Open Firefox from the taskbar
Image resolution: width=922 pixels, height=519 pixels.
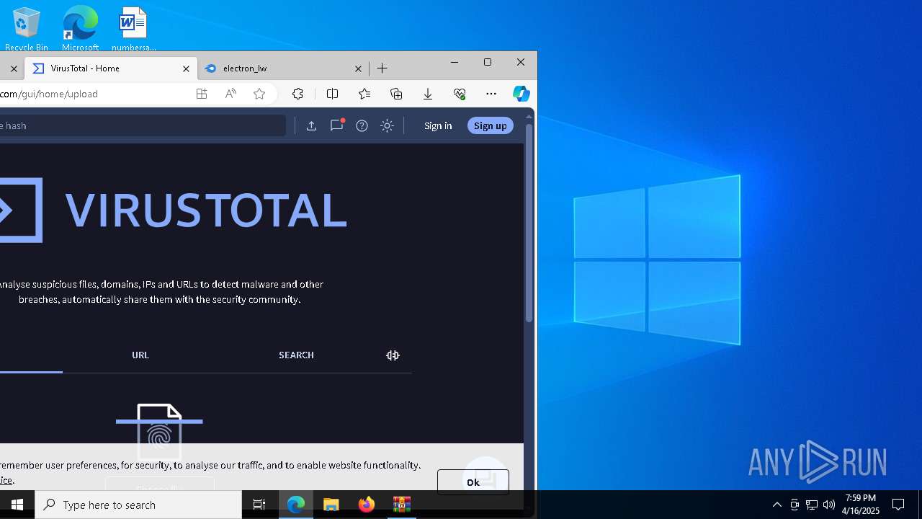coord(367,505)
